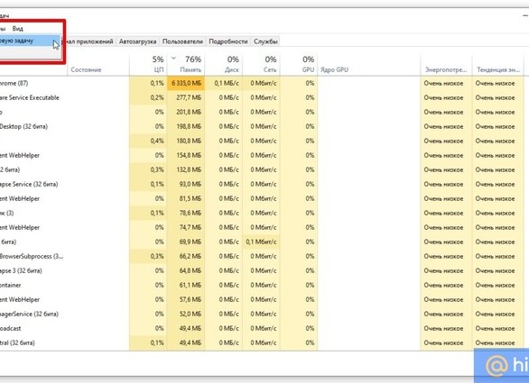Sort by the Диск column header

coord(223,64)
